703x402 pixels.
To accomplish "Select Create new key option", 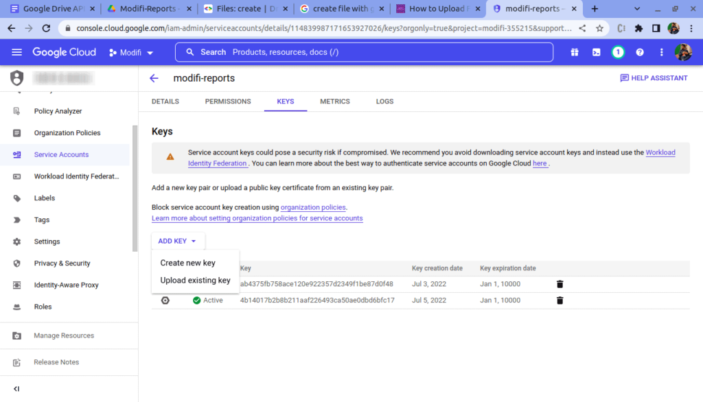I will pyautogui.click(x=187, y=263).
